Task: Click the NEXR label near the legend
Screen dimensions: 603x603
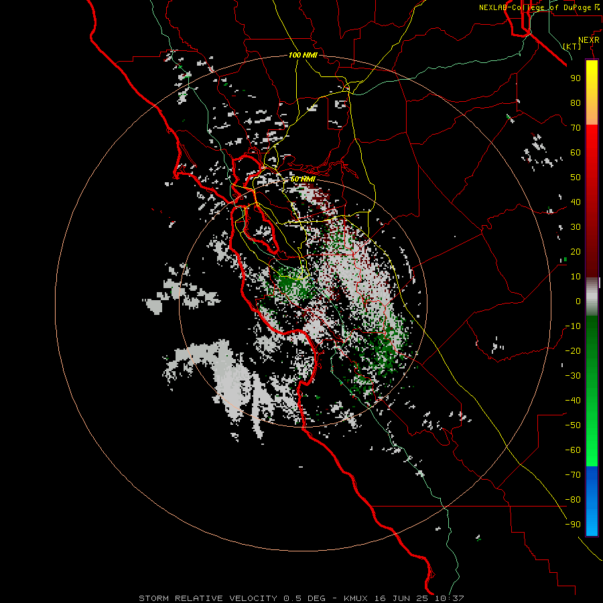Action: coord(589,40)
